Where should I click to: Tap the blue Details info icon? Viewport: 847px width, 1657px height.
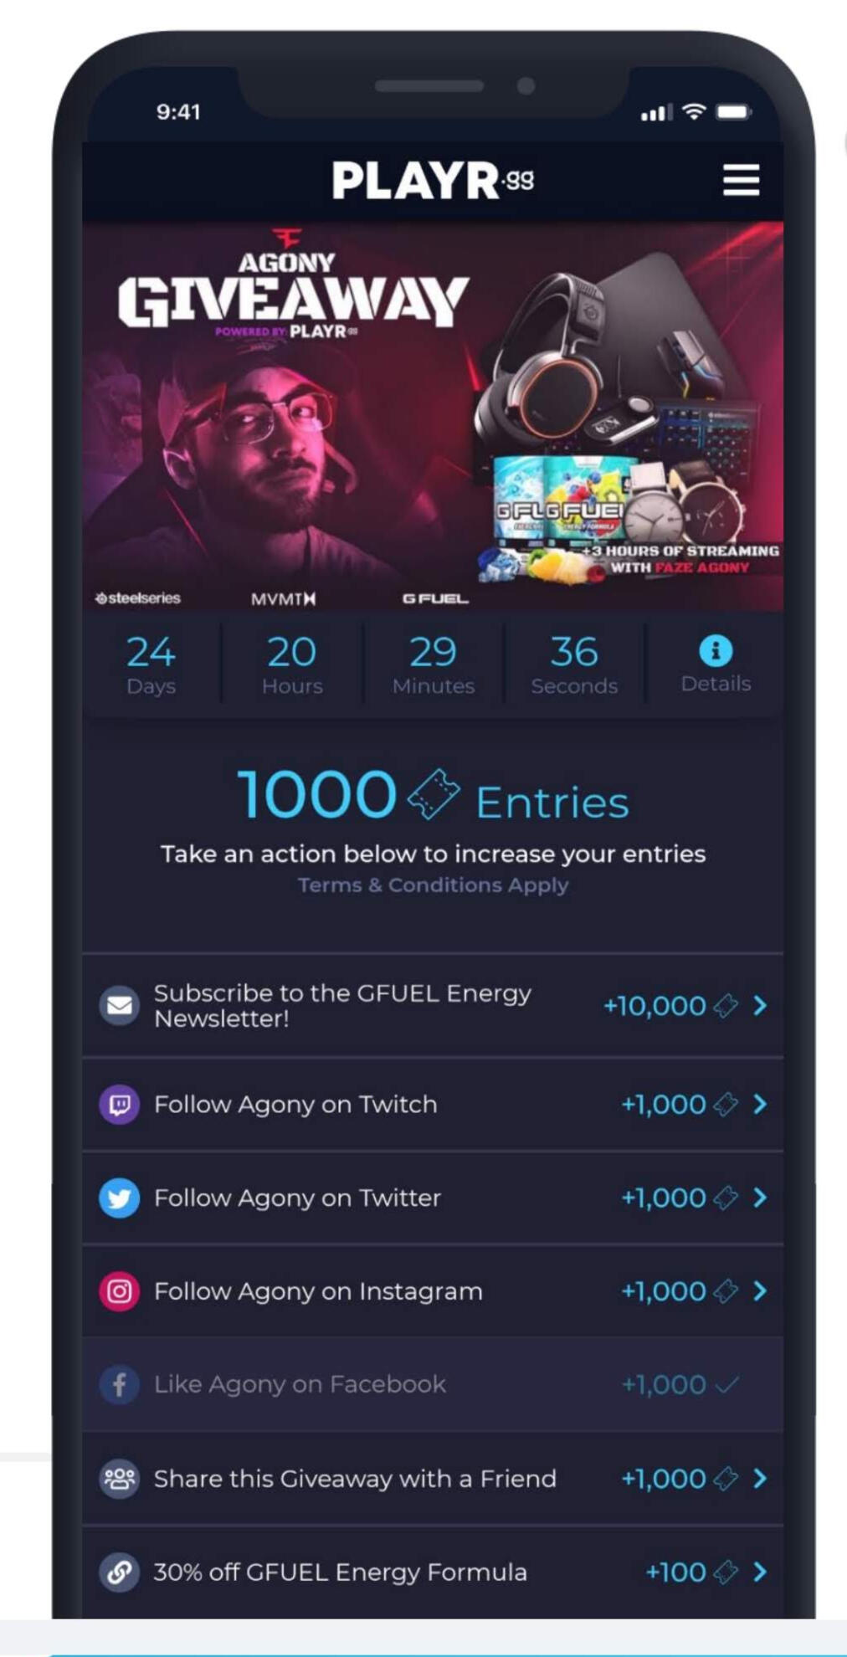coord(716,650)
